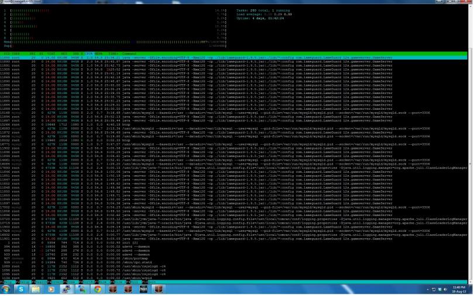Open the taskbar clock showing 11:48 PM

point(459,289)
